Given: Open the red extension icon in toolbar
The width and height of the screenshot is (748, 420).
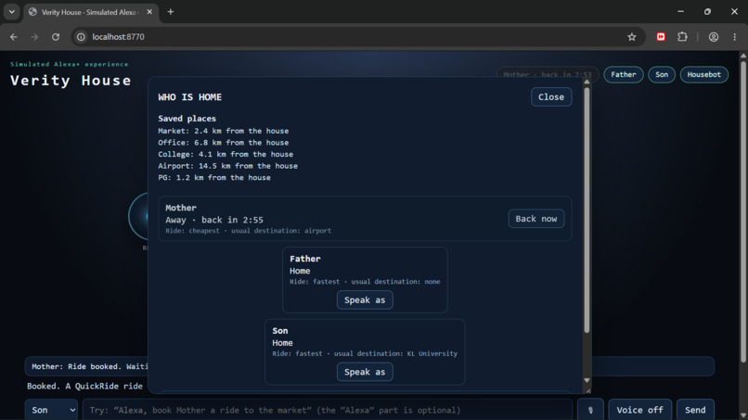Looking at the screenshot, I should (661, 37).
